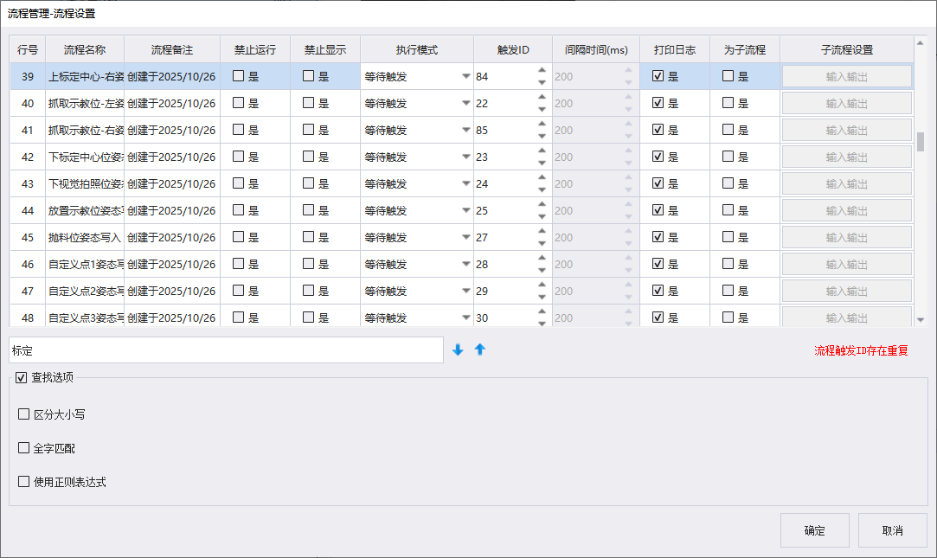
Task: Increase trigger ID in row 39
Action: click(x=542, y=70)
